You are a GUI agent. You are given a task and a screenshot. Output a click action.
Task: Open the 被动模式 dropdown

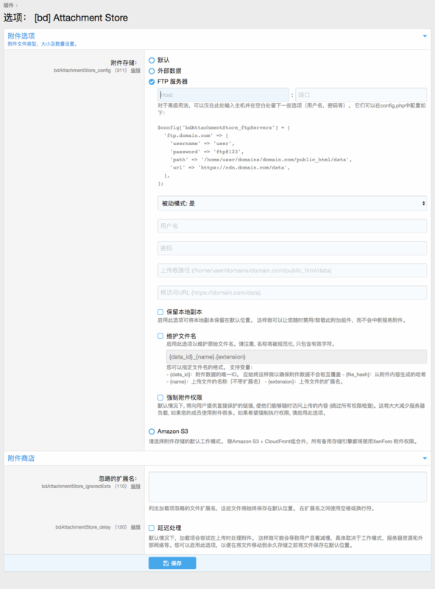[292, 203]
